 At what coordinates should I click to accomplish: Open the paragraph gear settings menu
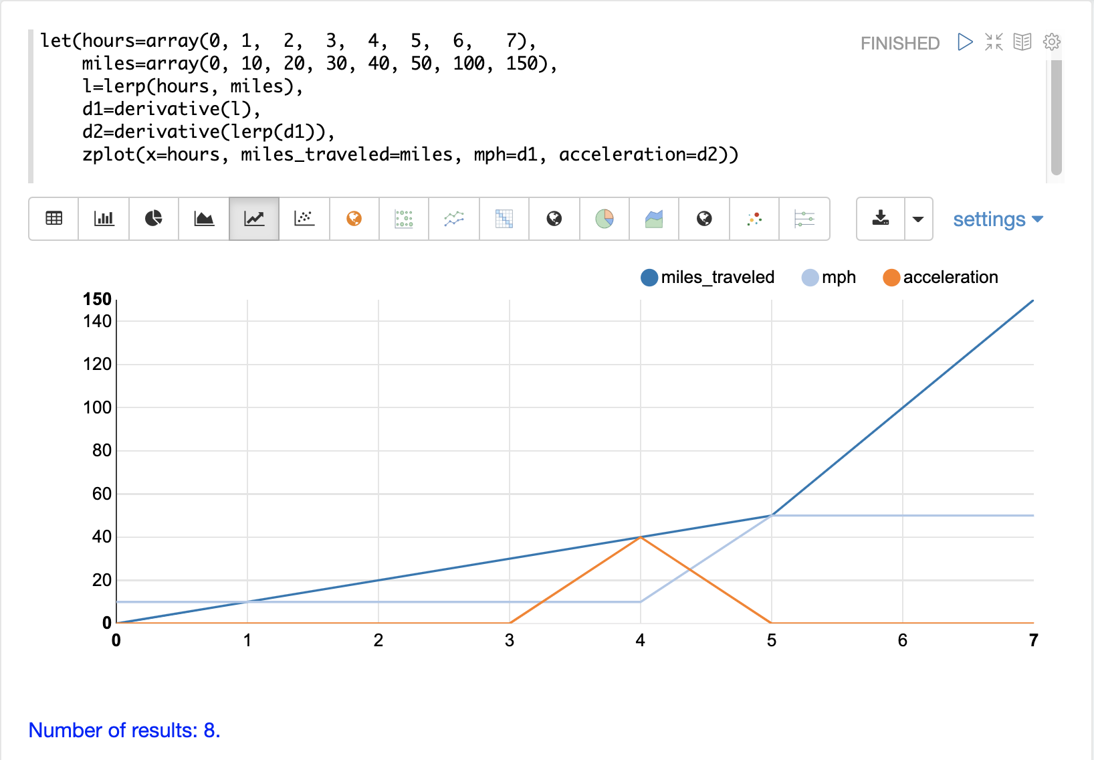pos(1052,42)
